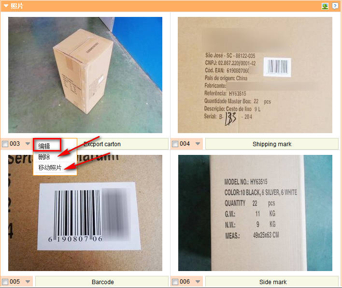Open the dropdown arrow next to 004
Viewport: 342px width, 288px height.
[x=198, y=144]
